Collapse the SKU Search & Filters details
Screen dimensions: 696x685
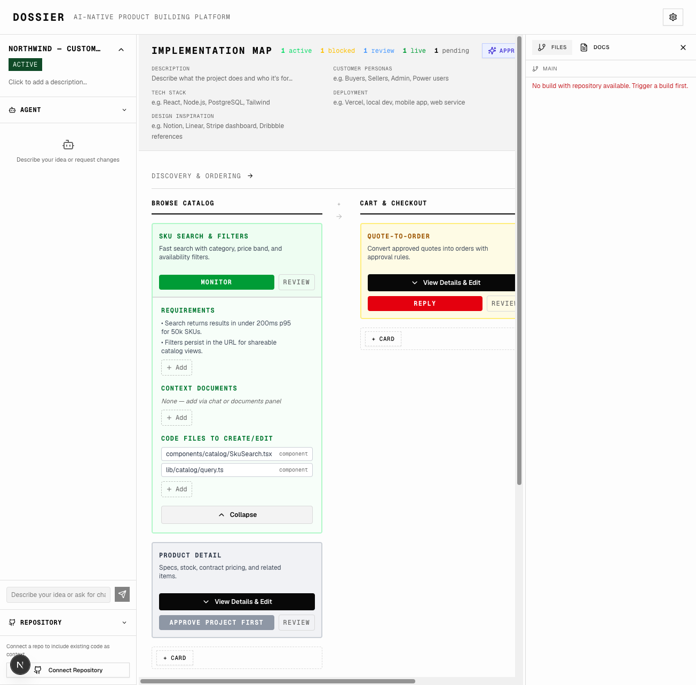tap(237, 515)
